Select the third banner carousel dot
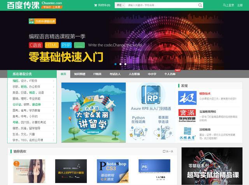The width and height of the screenshot is (249, 185). click(125, 64)
